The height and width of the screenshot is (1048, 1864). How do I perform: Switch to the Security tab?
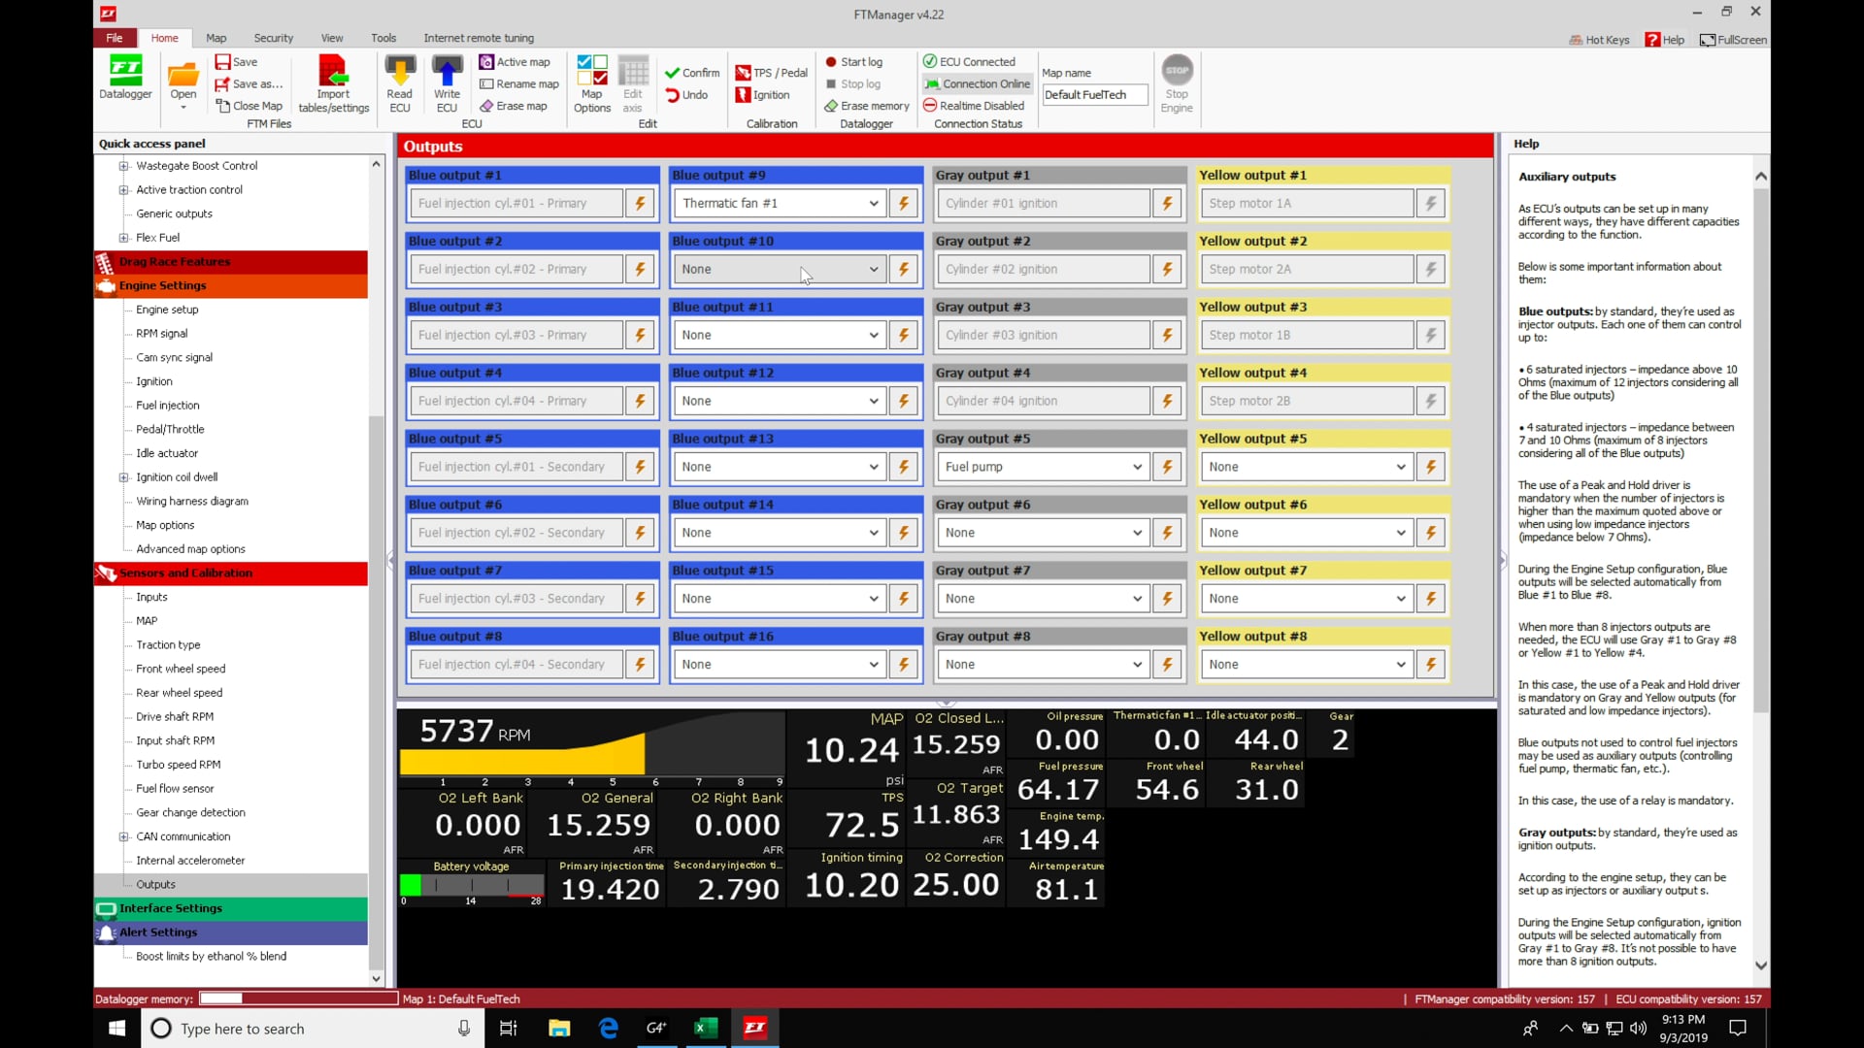274,38
